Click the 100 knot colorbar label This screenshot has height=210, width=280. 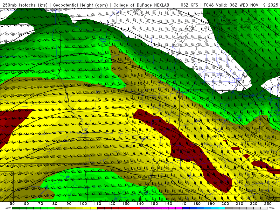coord(83,204)
